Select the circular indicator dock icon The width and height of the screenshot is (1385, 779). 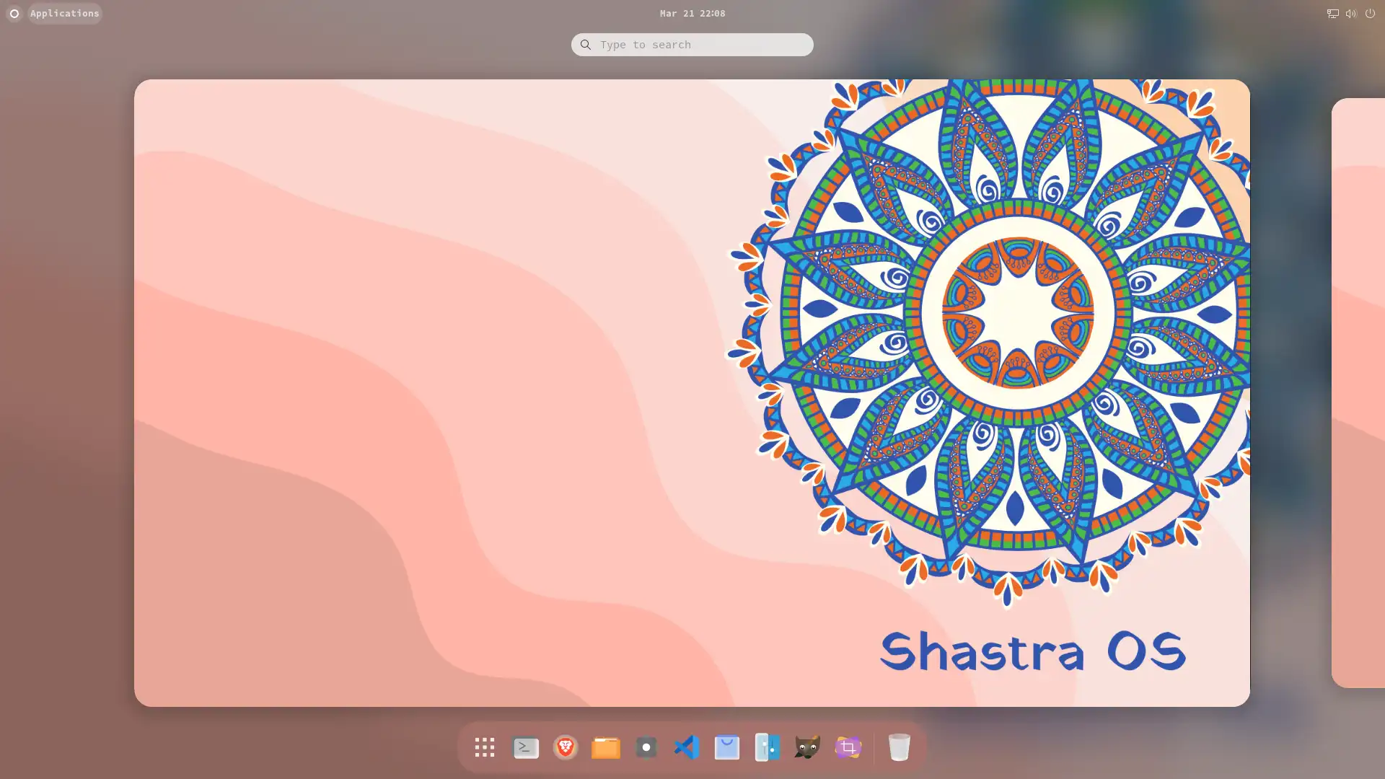click(647, 747)
